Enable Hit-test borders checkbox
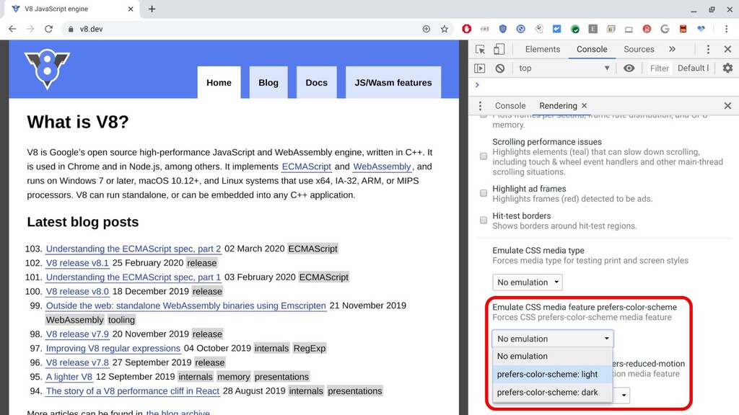Screen dimensions: 739x415 pos(484,220)
